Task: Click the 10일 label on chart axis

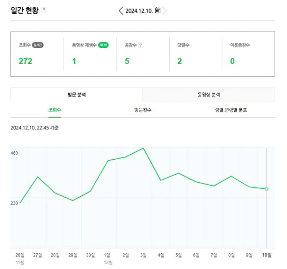Action: [x=267, y=255]
